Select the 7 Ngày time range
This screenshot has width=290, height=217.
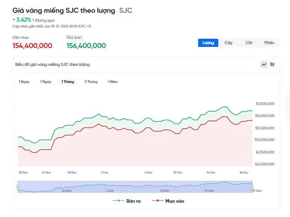[45, 82]
